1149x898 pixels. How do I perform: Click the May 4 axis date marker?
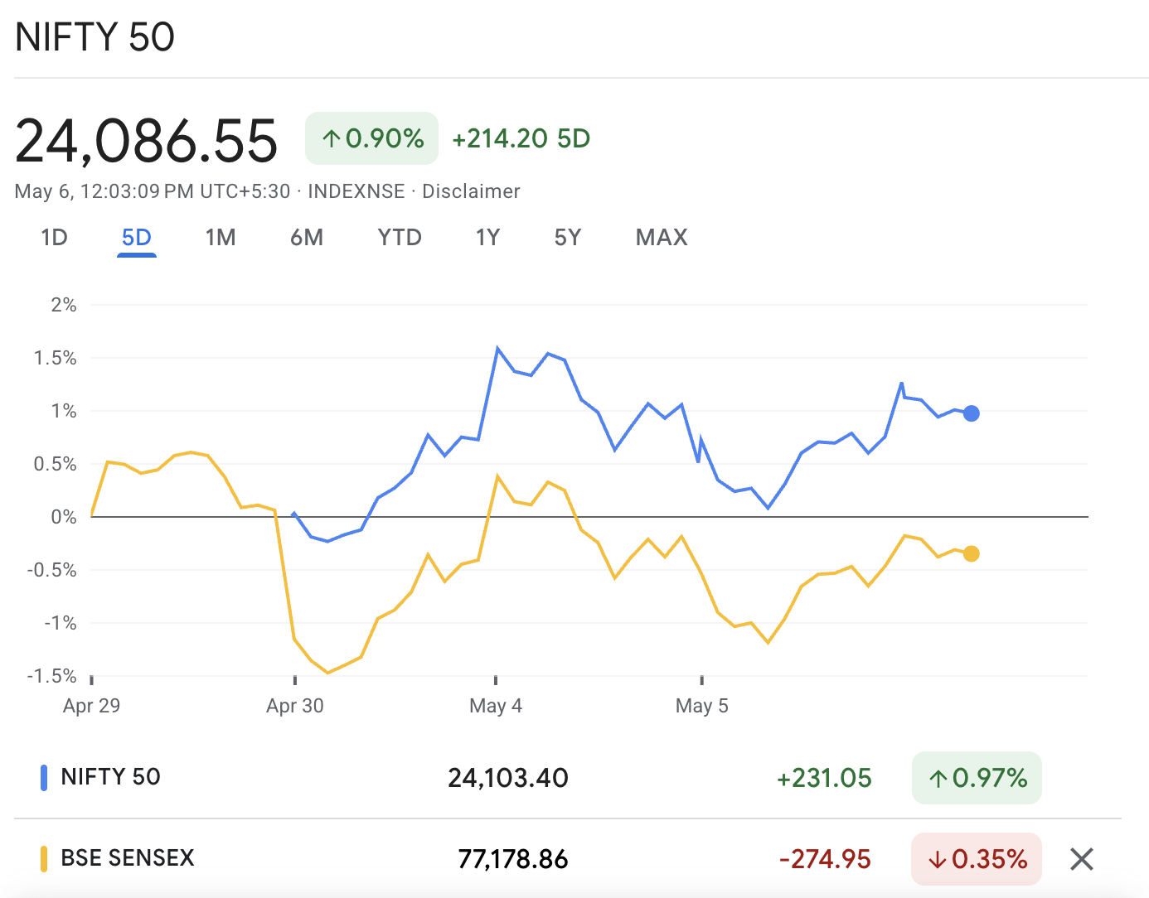[496, 706]
